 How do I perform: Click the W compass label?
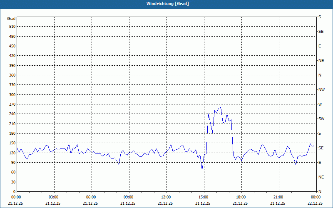(320, 104)
